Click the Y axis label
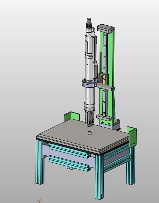This screenshot has width=159, height=203. [x=39, y=201]
